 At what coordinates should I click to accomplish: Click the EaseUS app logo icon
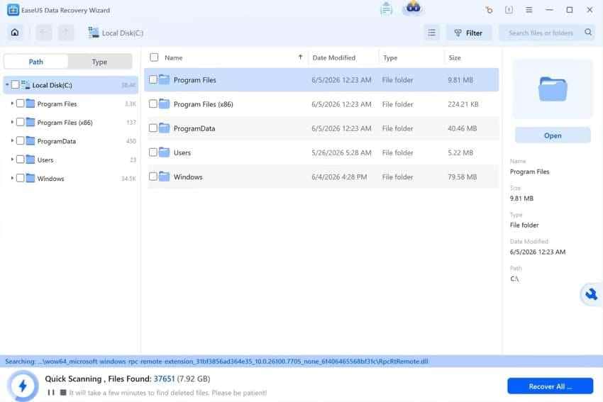pyautogui.click(x=13, y=10)
